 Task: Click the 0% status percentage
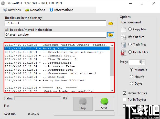coord(65,98)
